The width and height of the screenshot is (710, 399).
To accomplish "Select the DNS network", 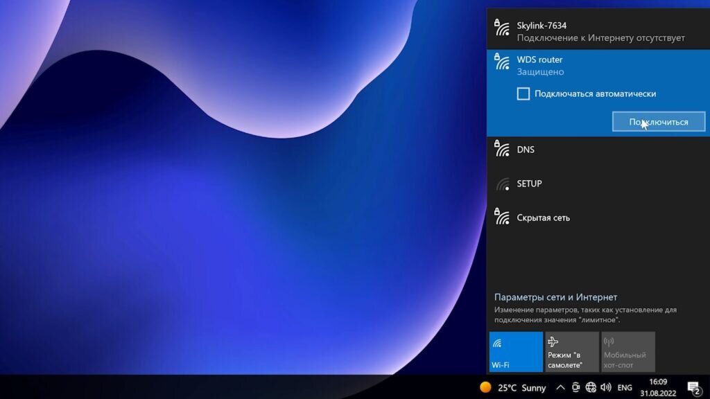I will click(598, 150).
